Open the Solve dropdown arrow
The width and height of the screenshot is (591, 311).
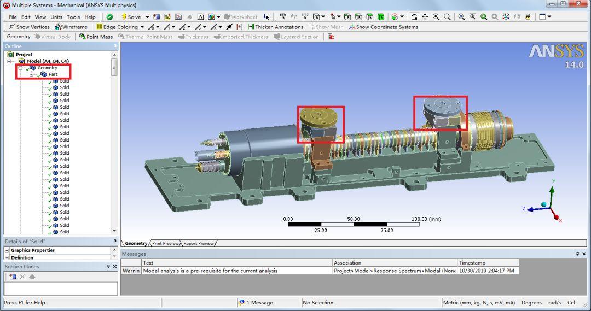[x=147, y=17]
